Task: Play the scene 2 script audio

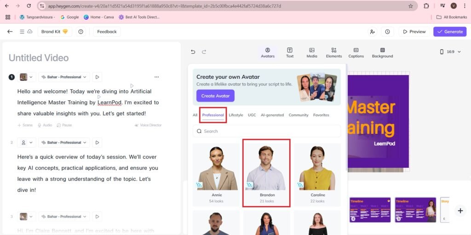Action: pyautogui.click(x=97, y=143)
